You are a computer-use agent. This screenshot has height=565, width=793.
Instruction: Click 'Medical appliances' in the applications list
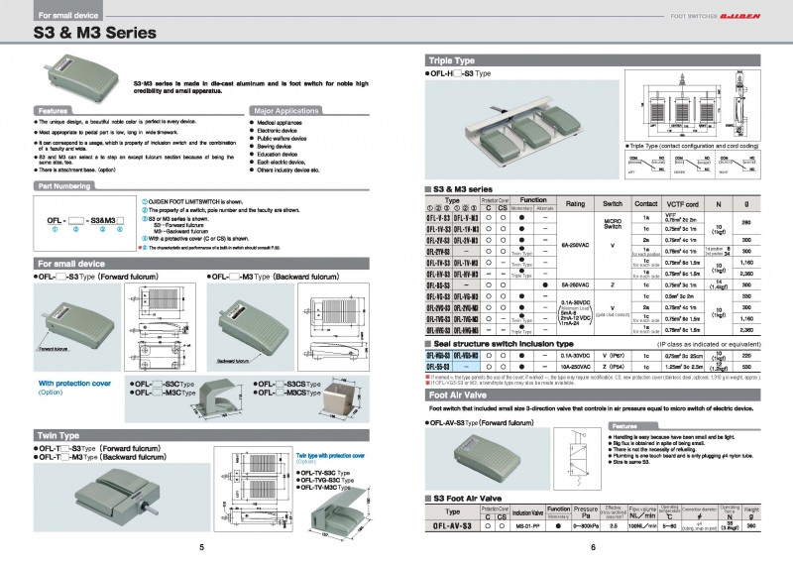coord(280,123)
